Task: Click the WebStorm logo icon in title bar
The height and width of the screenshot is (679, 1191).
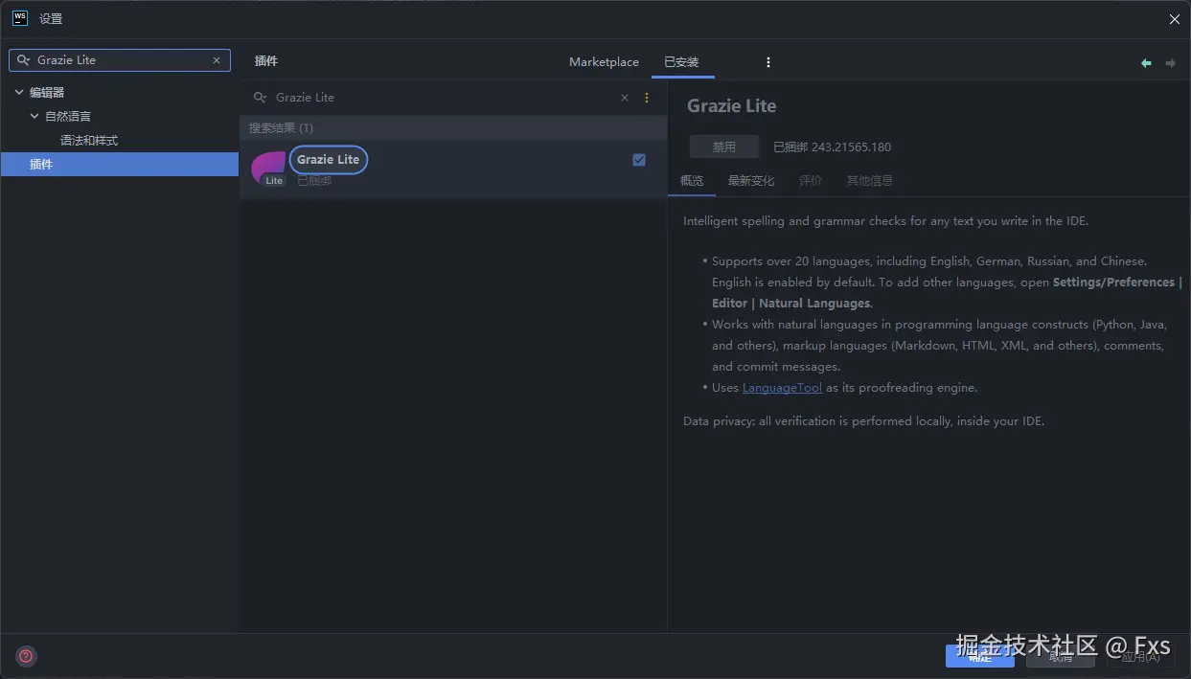Action: pos(19,18)
